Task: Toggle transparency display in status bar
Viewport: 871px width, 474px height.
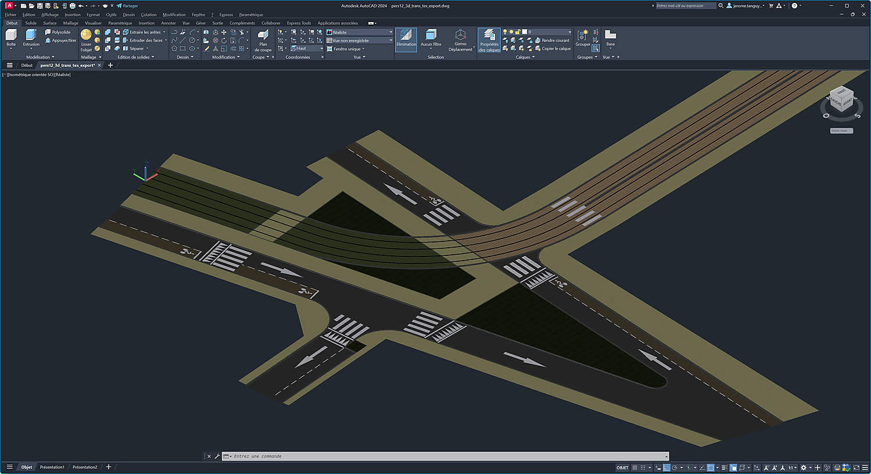Action: click(733, 468)
